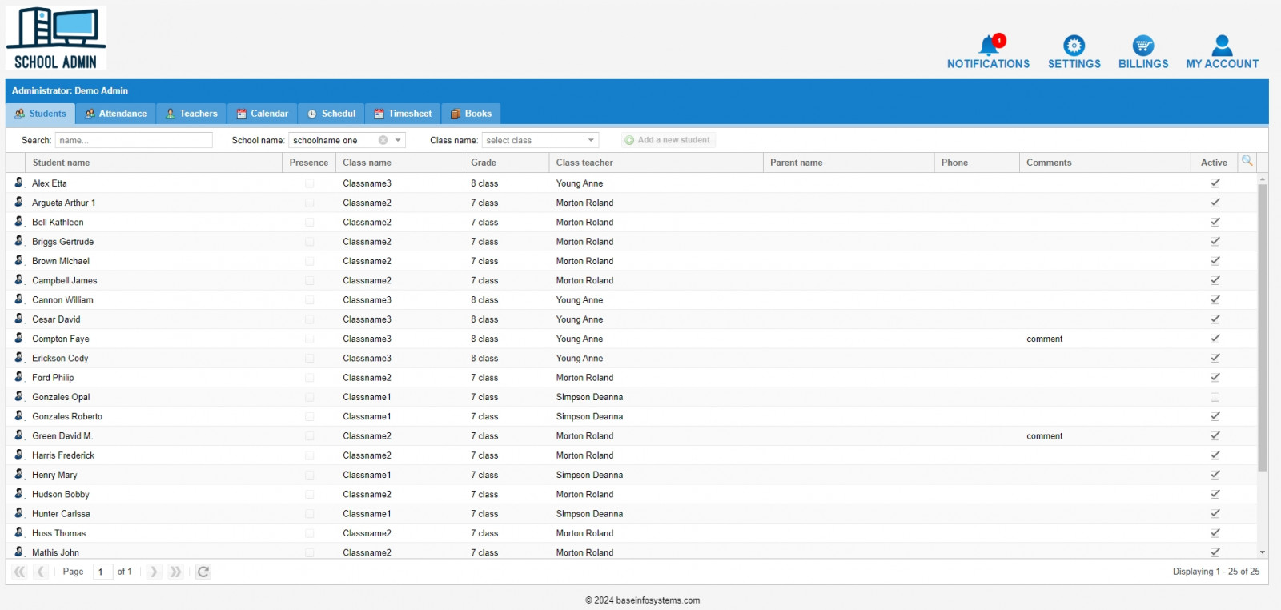Sort by Comments column header
The height and width of the screenshot is (610, 1281).
(1105, 163)
